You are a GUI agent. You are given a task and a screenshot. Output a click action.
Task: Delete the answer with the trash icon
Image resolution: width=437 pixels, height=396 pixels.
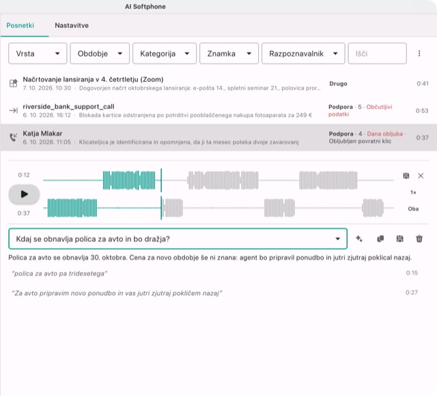tap(419, 239)
